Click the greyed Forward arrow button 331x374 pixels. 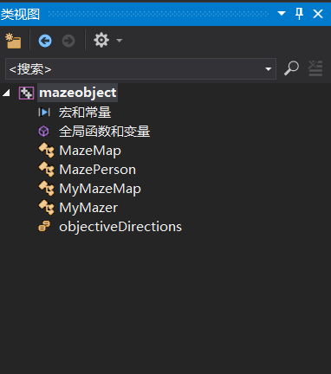(68, 41)
